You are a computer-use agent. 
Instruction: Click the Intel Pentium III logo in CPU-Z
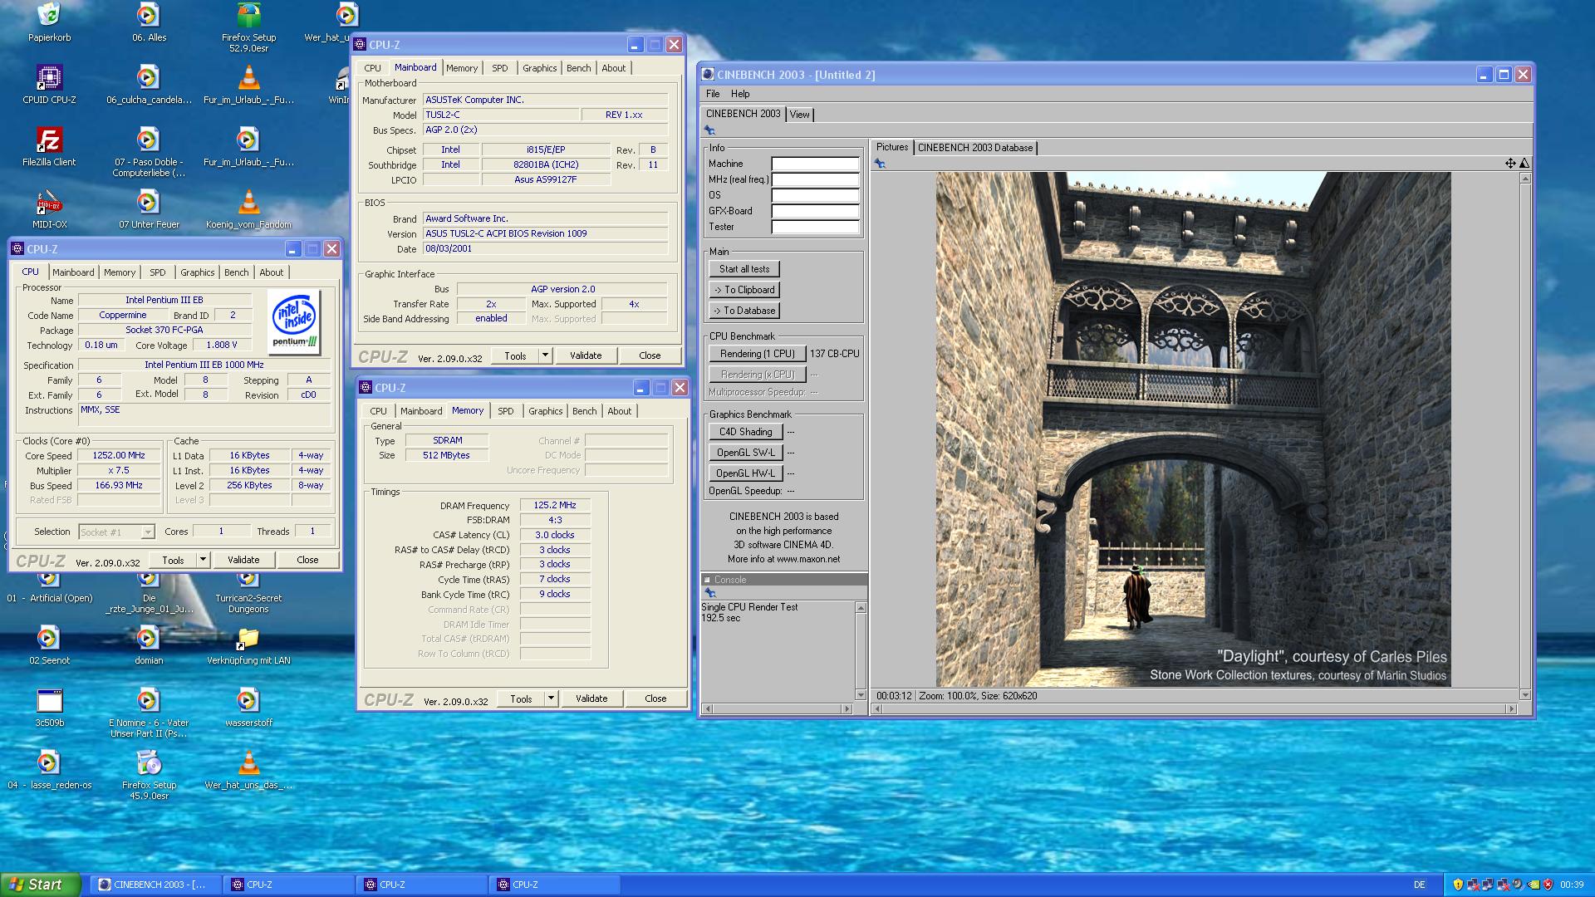coord(295,323)
